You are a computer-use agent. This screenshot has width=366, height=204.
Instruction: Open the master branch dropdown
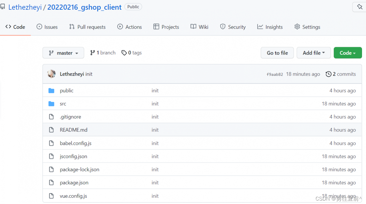click(63, 53)
